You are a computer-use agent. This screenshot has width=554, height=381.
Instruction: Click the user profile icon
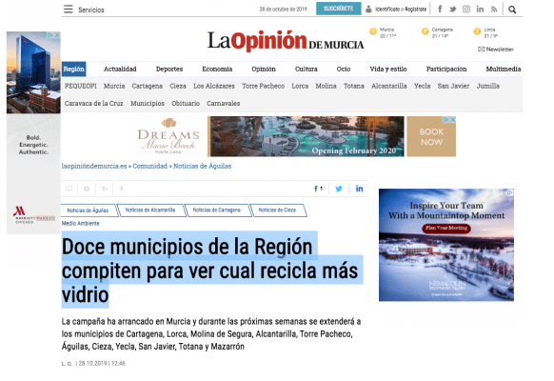click(x=368, y=10)
